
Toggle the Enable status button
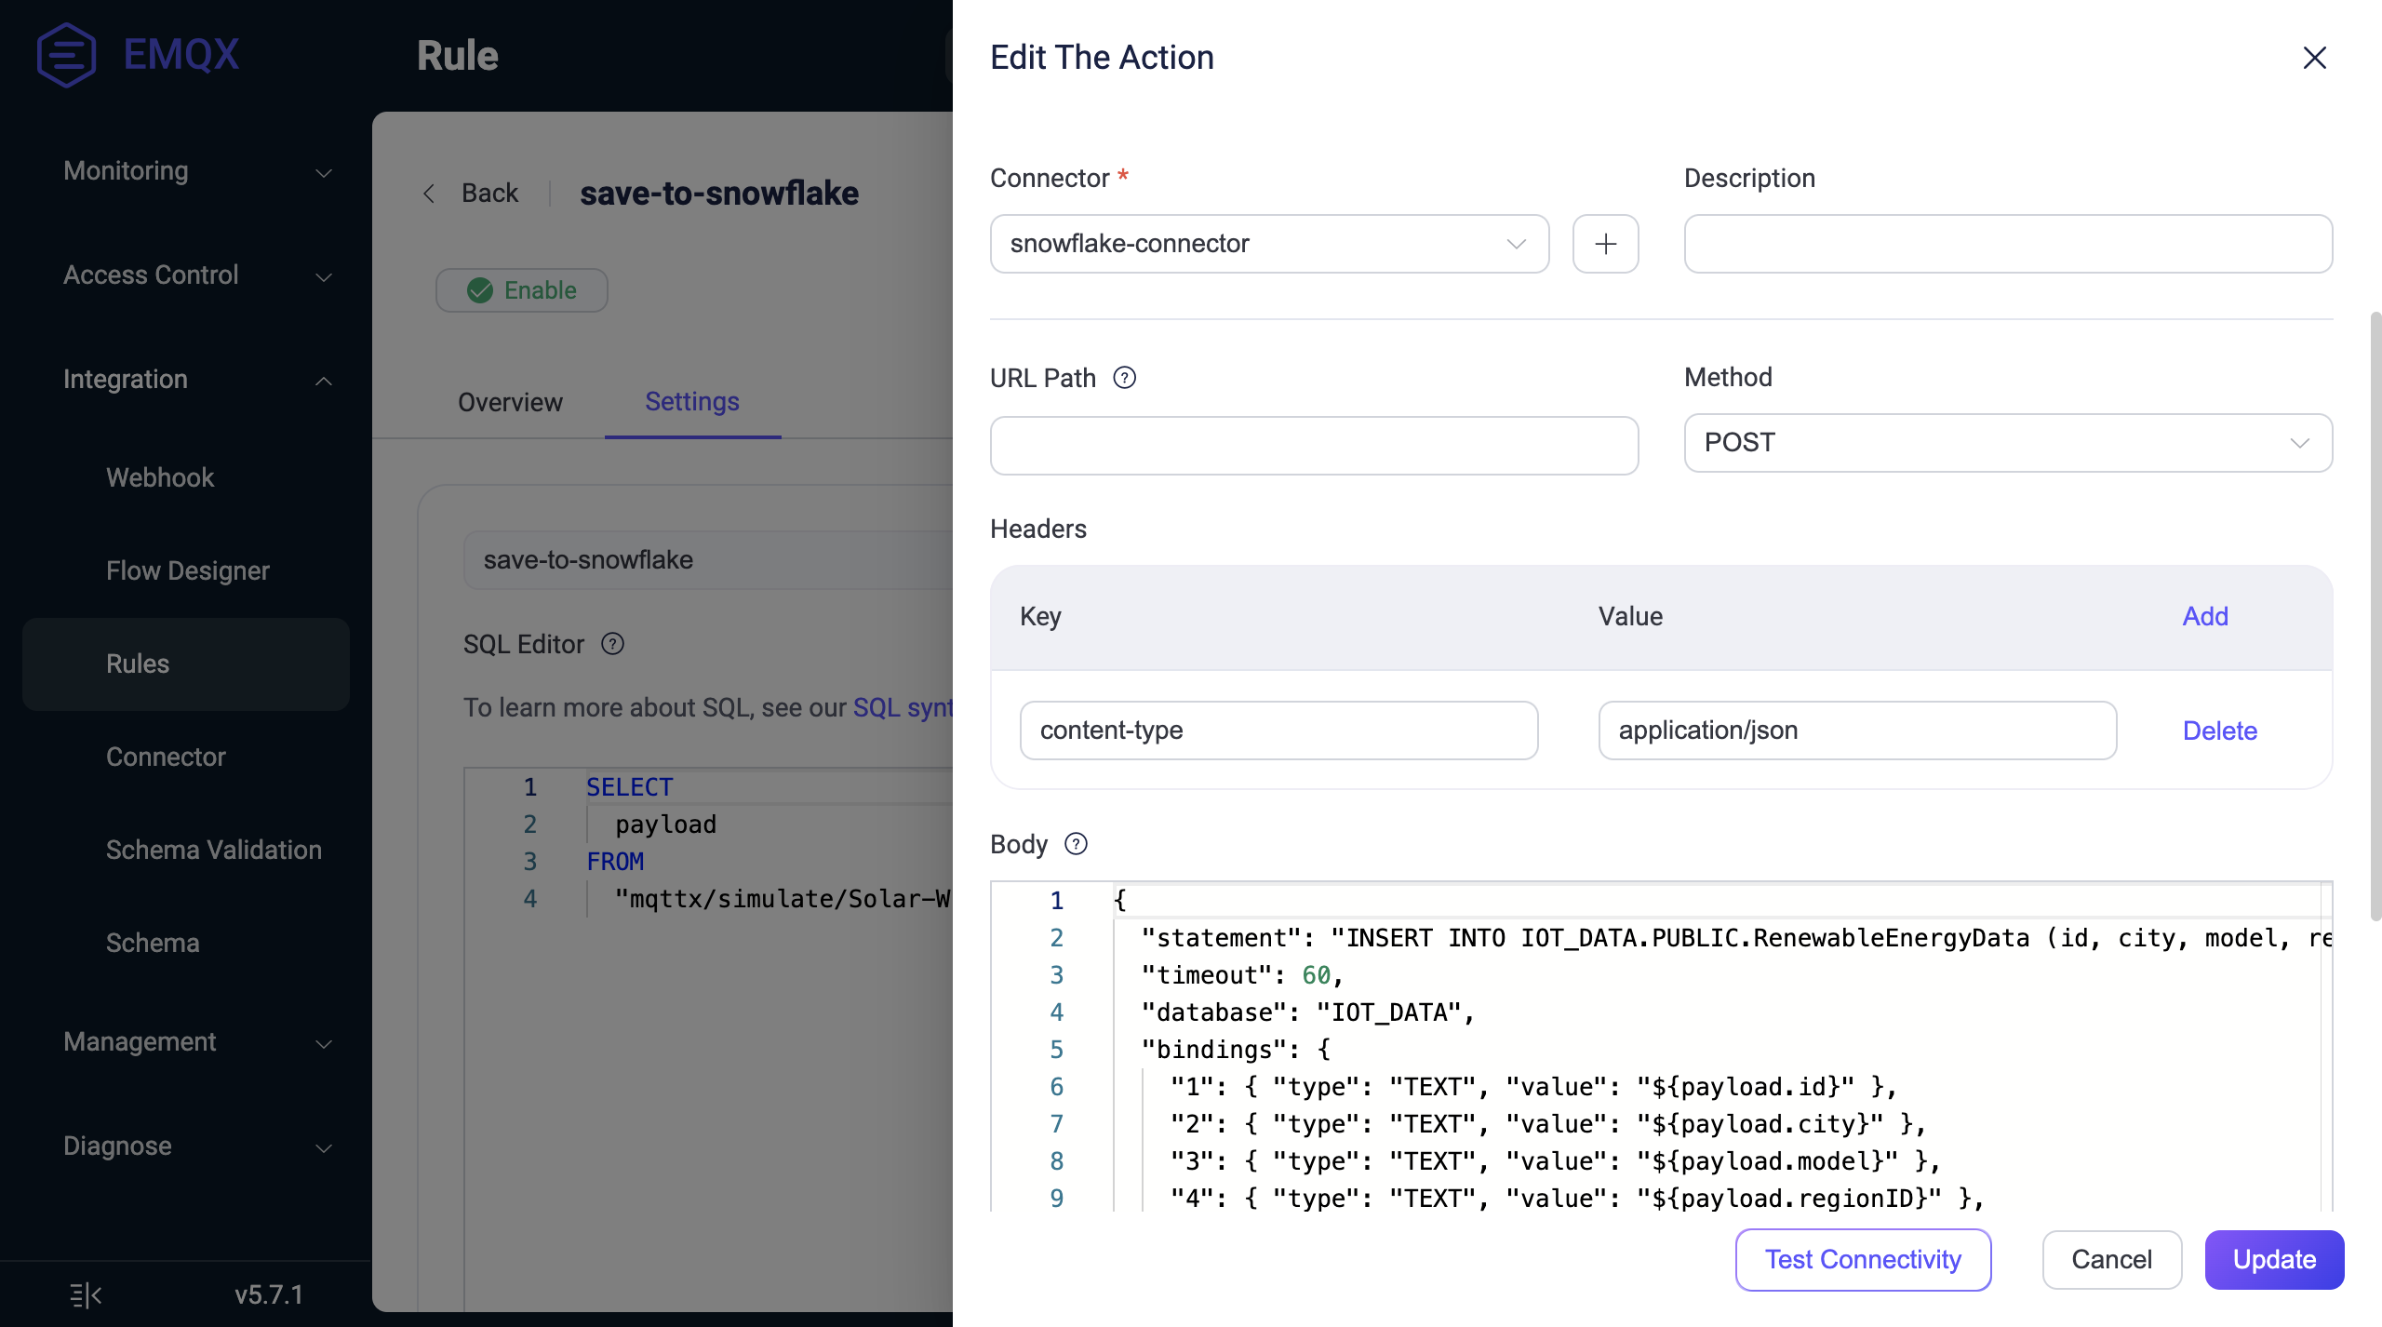[521, 289]
